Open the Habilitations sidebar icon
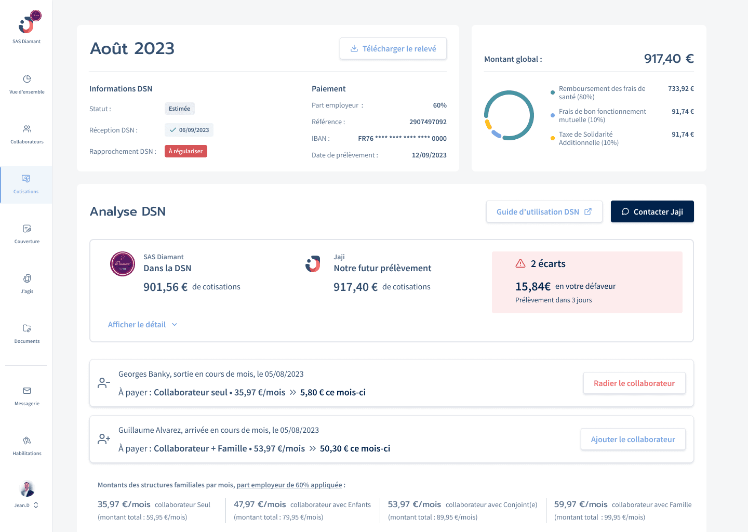 [27, 441]
